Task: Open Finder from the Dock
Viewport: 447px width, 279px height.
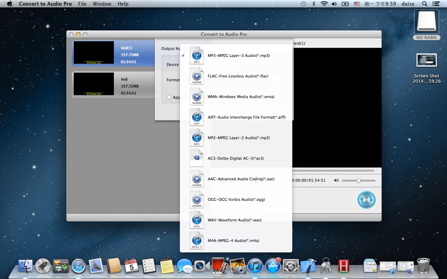Action: pos(26,266)
